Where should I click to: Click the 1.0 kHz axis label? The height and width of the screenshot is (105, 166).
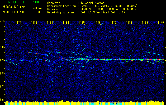2,47
